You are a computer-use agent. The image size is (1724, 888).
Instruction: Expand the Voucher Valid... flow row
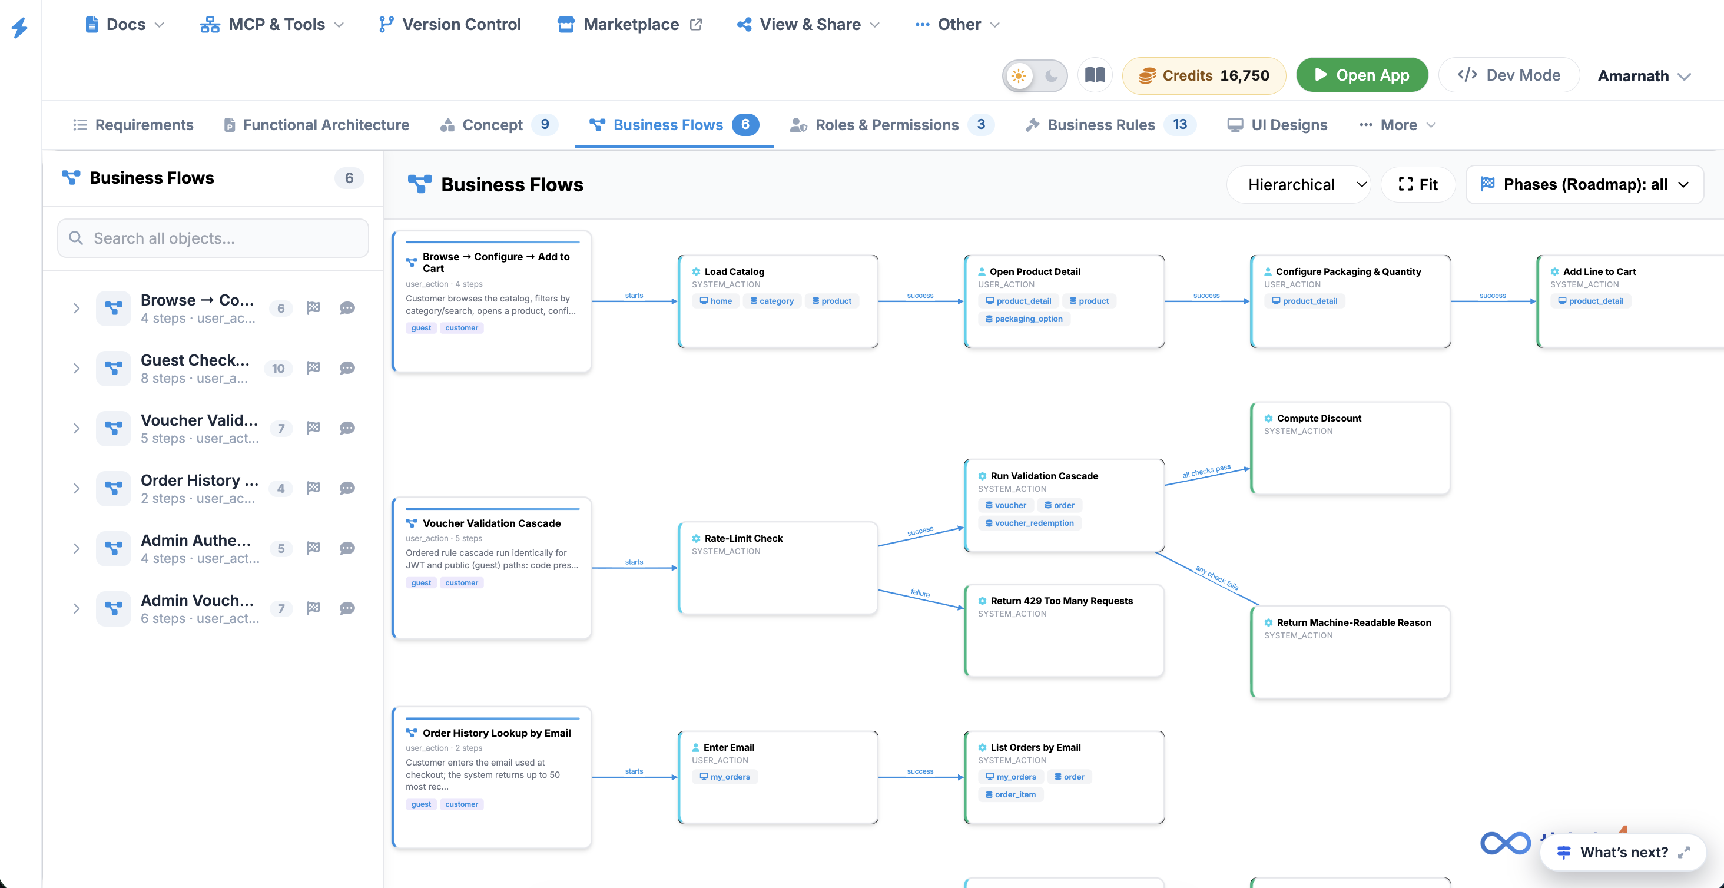(x=77, y=428)
